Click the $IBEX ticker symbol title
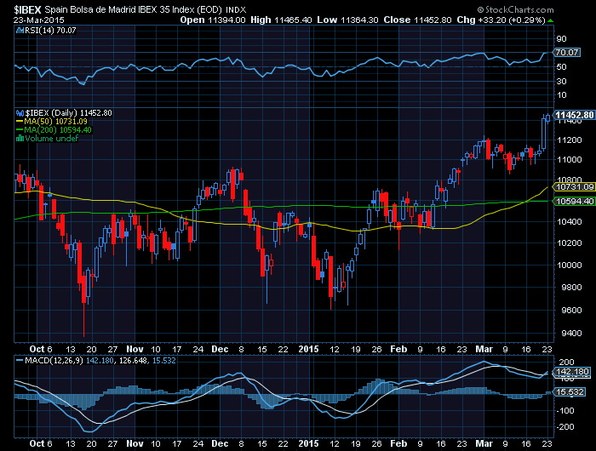 tap(28, 9)
